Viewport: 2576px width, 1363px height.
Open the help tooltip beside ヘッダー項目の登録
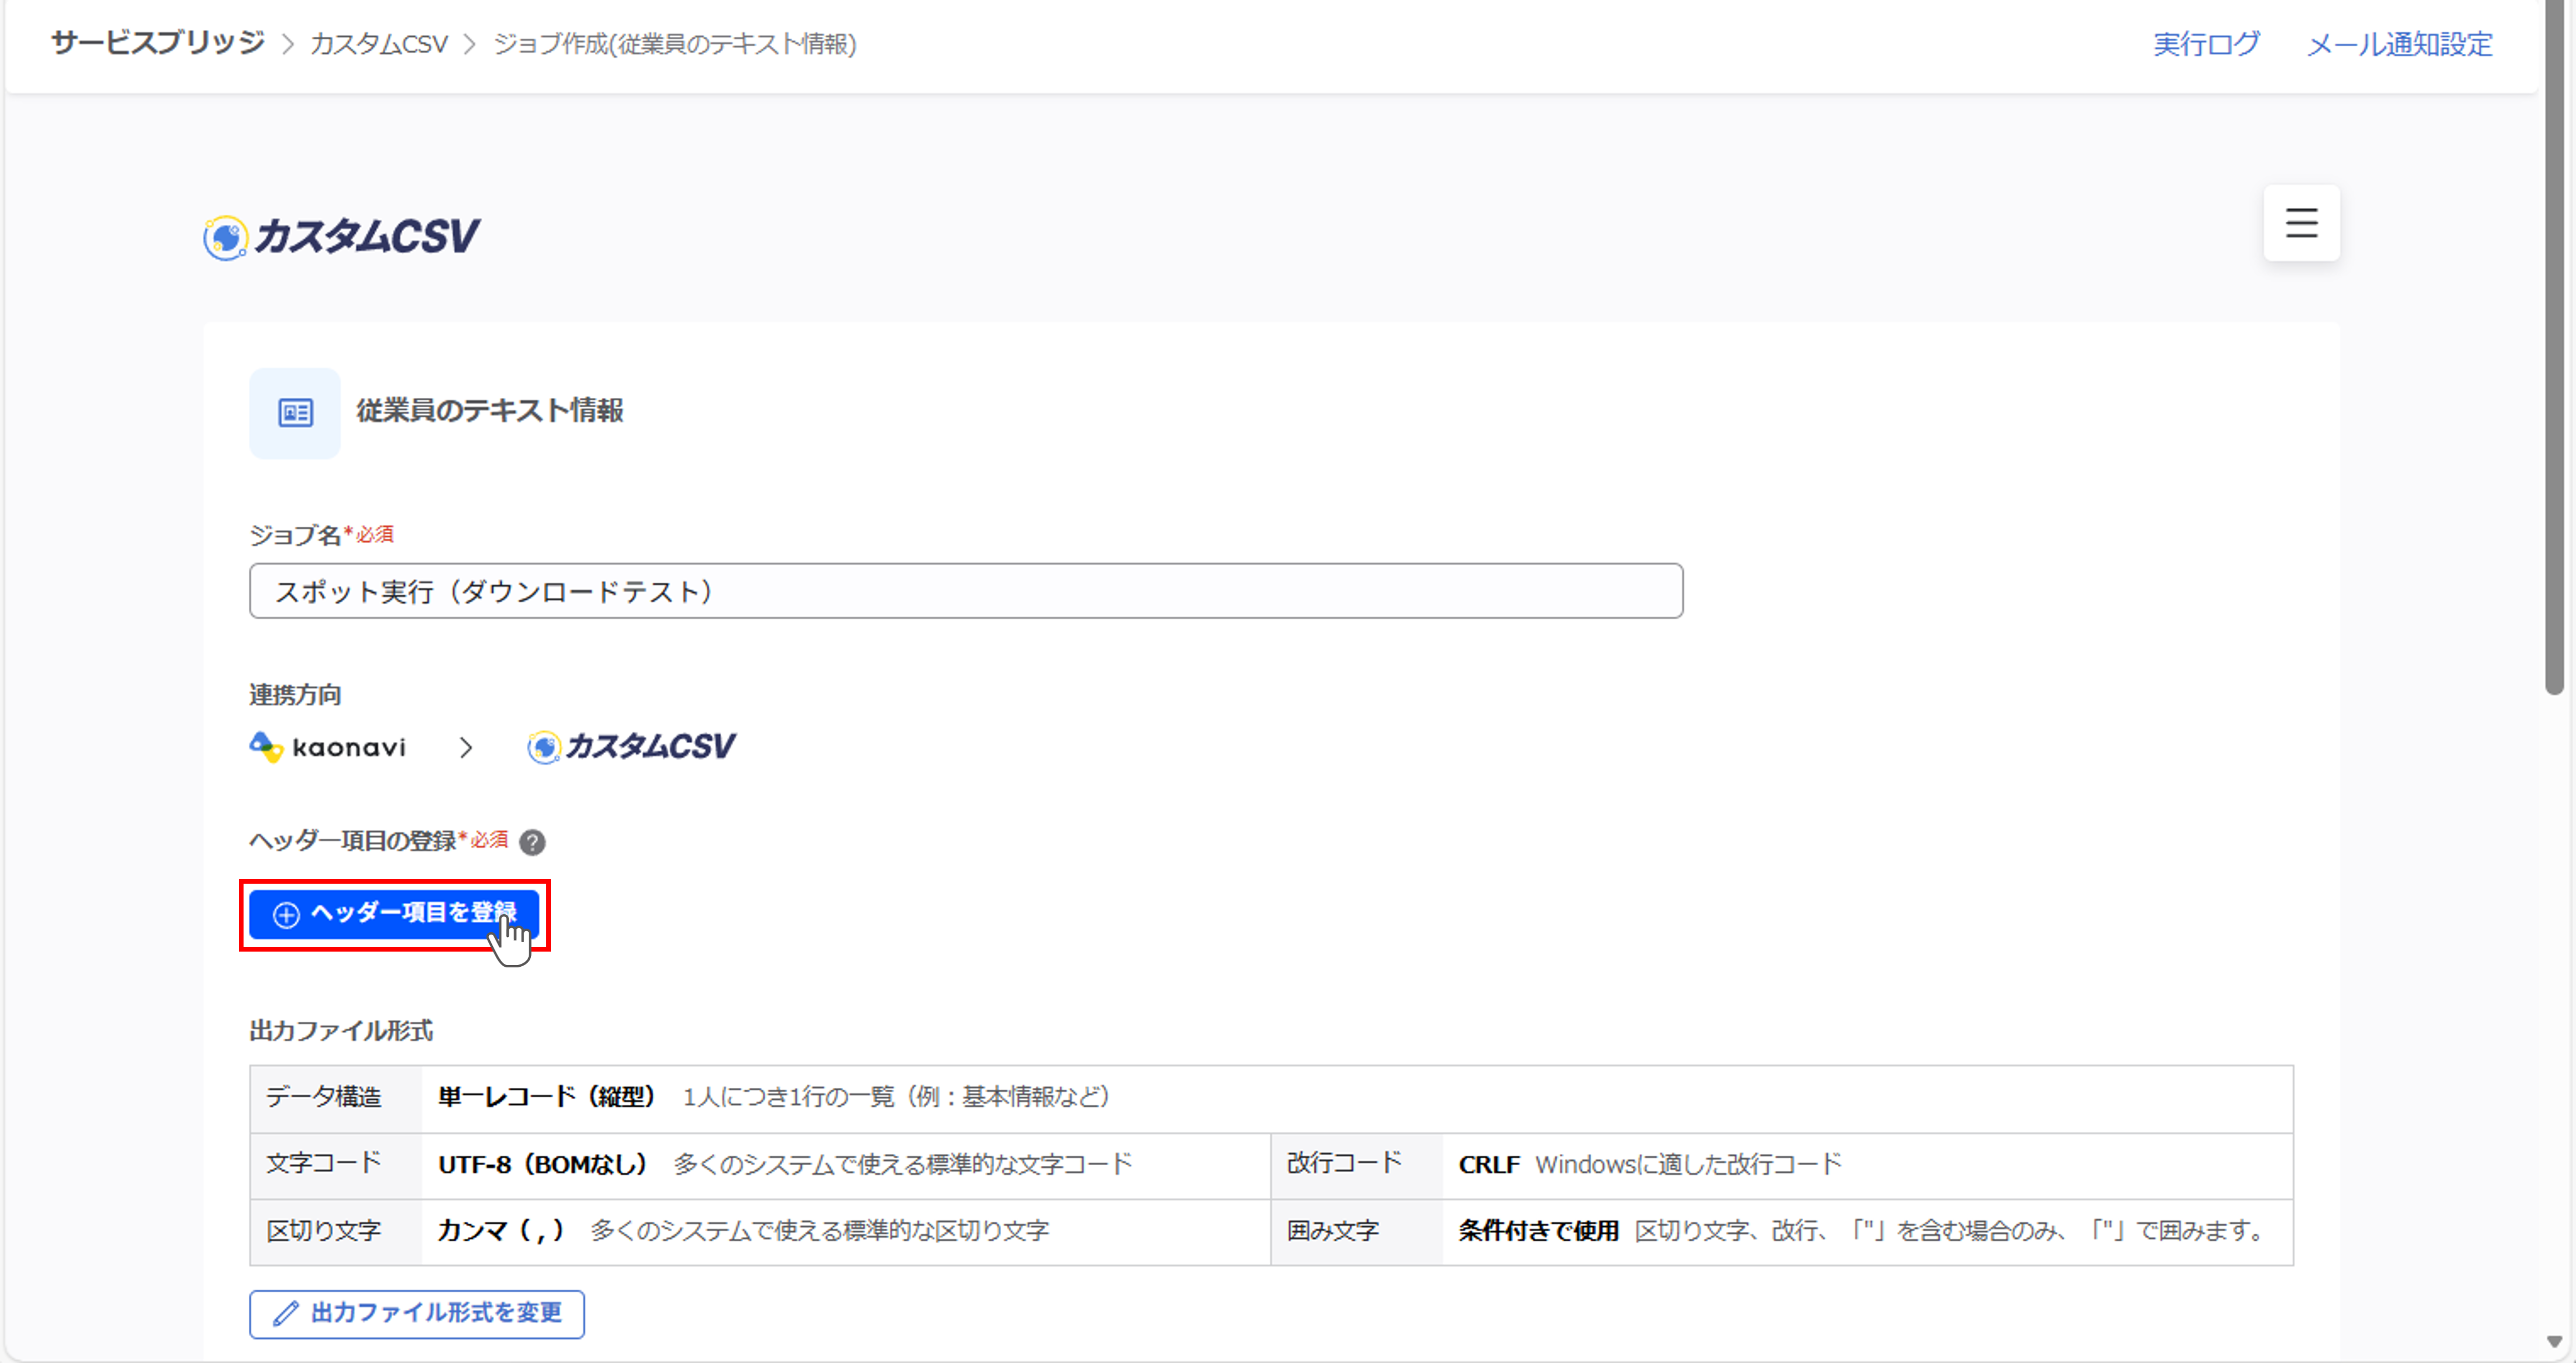(533, 842)
